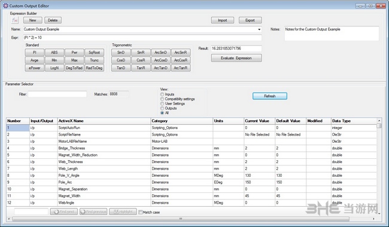The width and height of the screenshot is (389, 227).
Task: Export custom outputs
Action: [x=250, y=20]
